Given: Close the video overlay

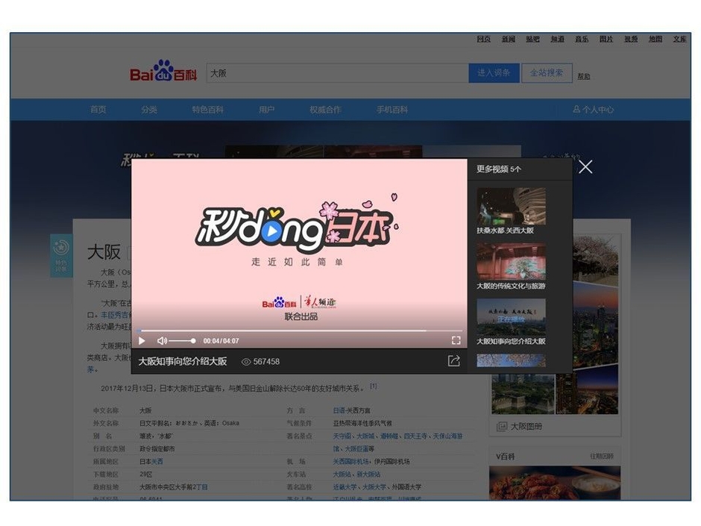Looking at the screenshot, I should coord(585,167).
